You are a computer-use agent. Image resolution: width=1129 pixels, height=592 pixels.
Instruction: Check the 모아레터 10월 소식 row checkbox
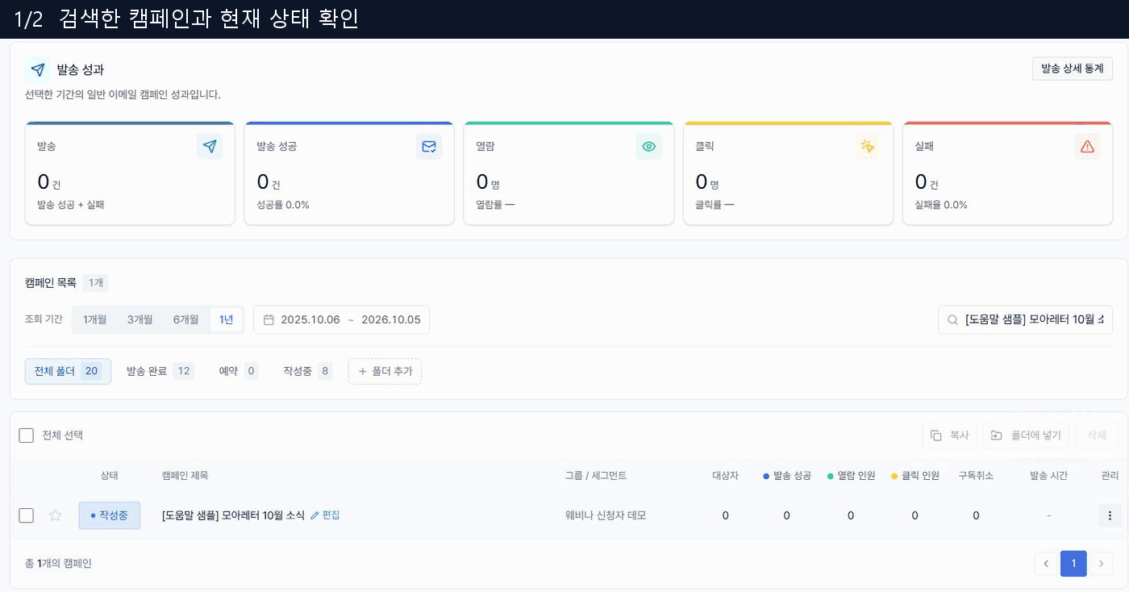click(x=27, y=515)
